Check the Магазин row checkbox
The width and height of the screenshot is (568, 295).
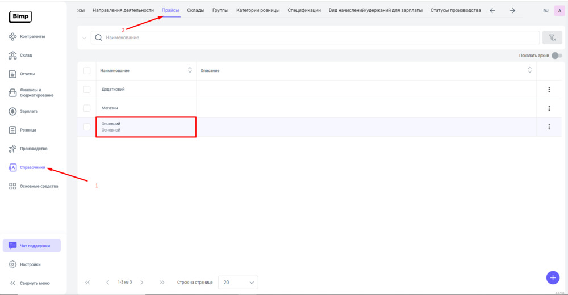tap(87, 108)
